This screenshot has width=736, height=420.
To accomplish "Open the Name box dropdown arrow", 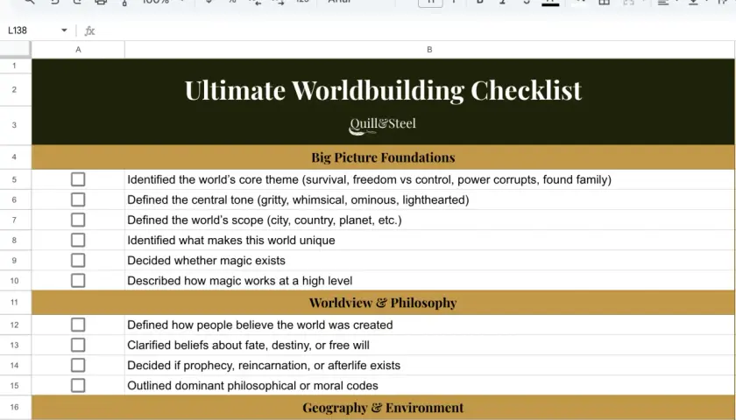I will tap(64, 31).
